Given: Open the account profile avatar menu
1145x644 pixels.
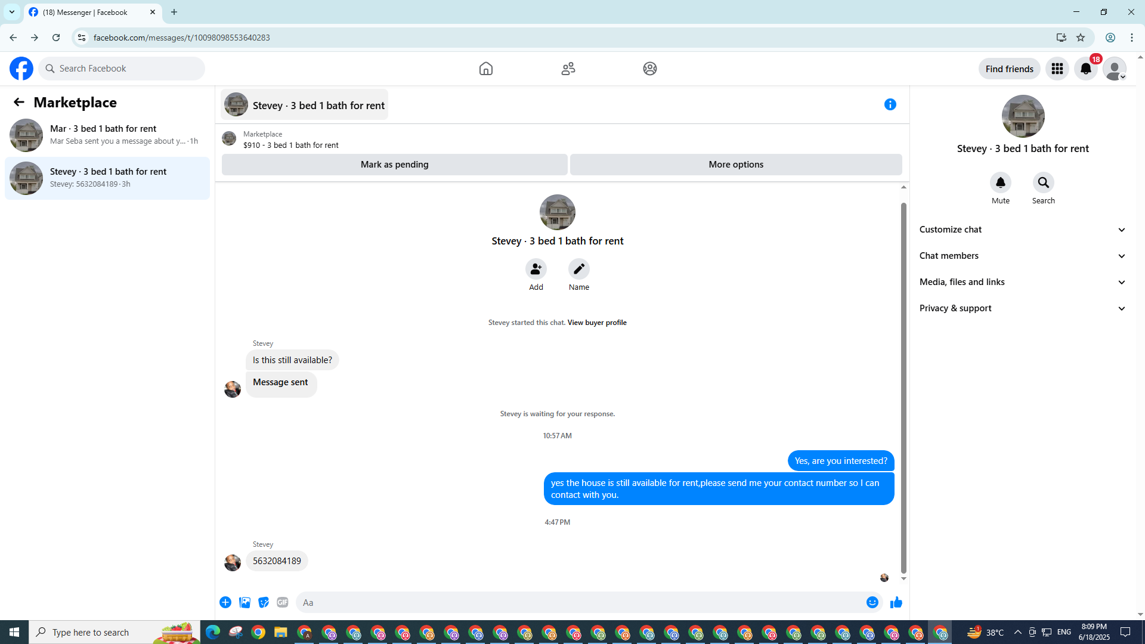Looking at the screenshot, I should coord(1115,69).
